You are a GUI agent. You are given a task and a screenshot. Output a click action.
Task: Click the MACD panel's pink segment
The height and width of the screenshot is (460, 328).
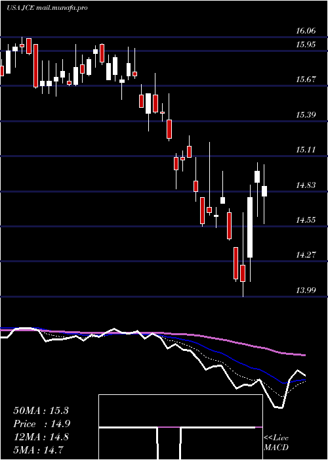tap(169, 427)
